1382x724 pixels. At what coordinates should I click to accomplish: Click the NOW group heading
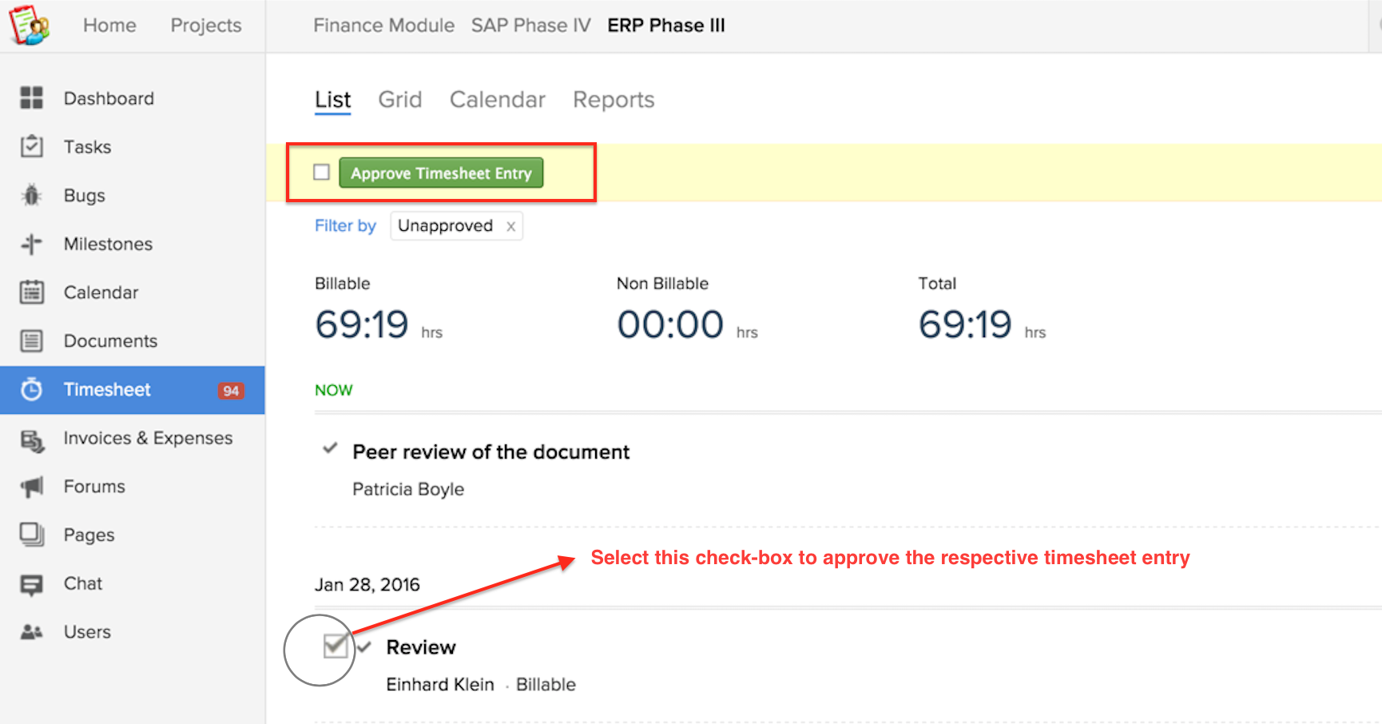tap(333, 391)
